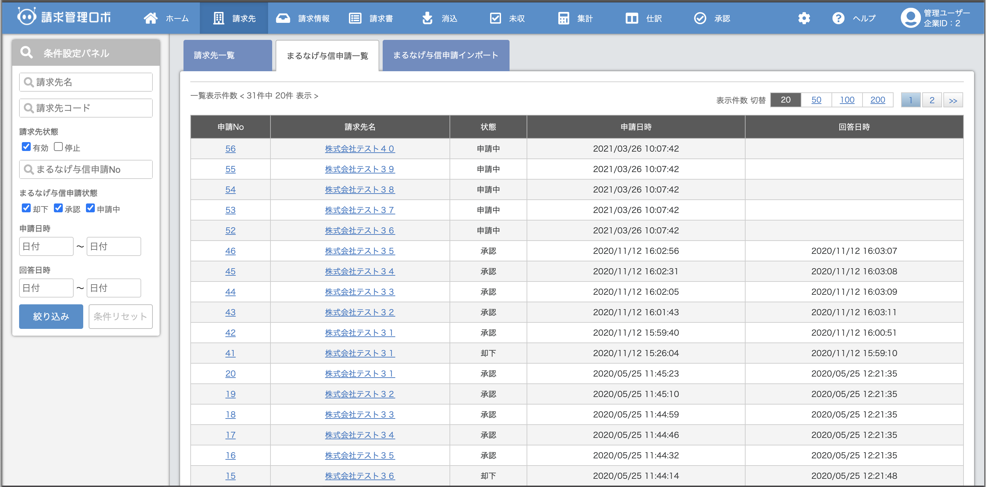
Task: Check the 停止 checkbox
Action: (x=58, y=147)
